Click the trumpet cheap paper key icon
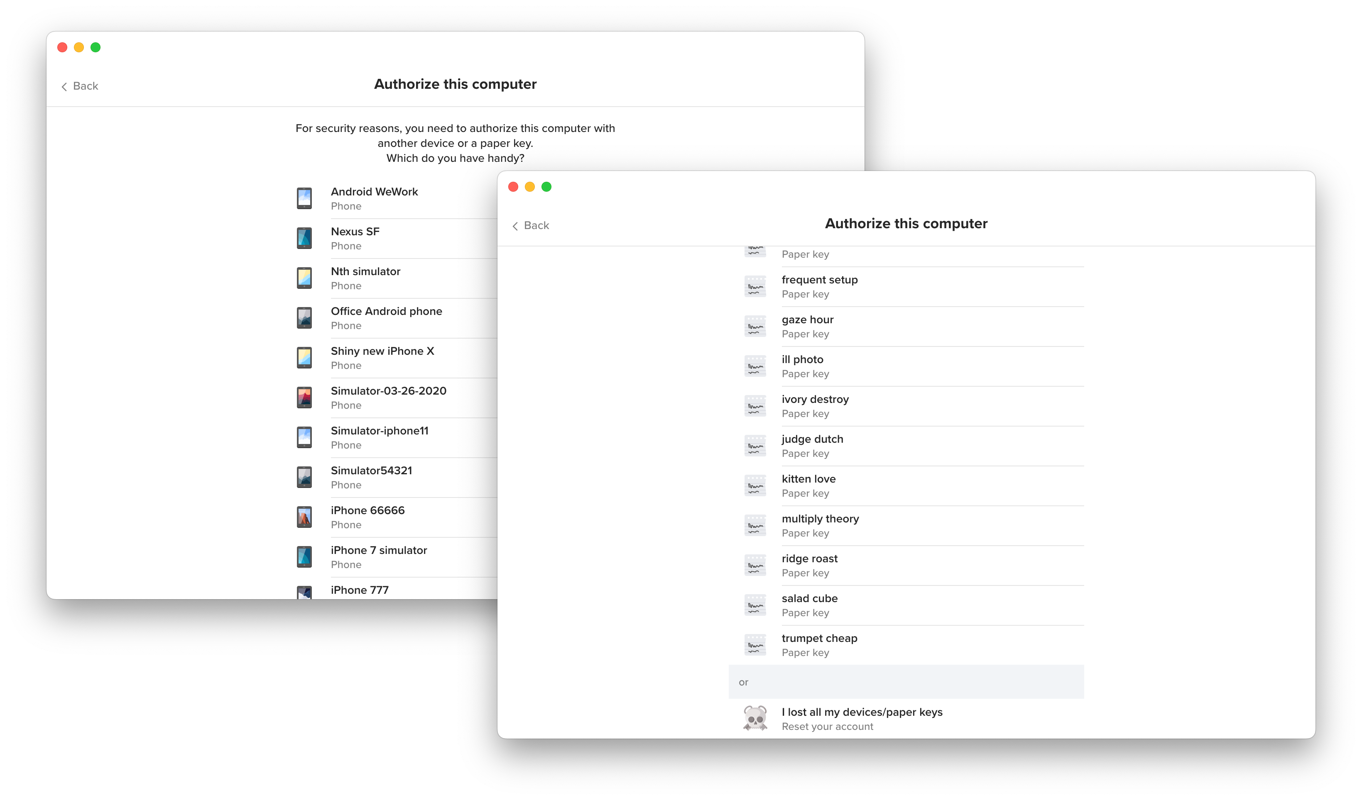The width and height of the screenshot is (1362, 800). coord(755,645)
